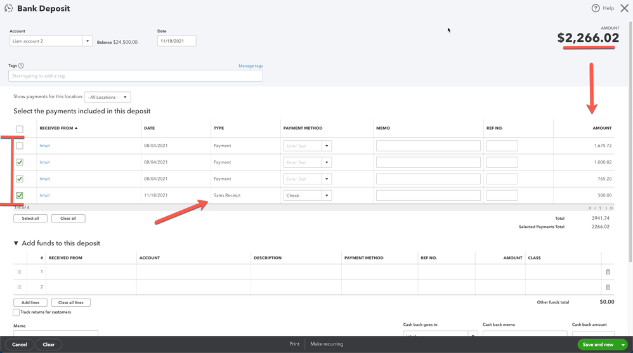Screen dimensions: 633x353
Task: Click drag handle icon for line 1
Action: coord(19,272)
